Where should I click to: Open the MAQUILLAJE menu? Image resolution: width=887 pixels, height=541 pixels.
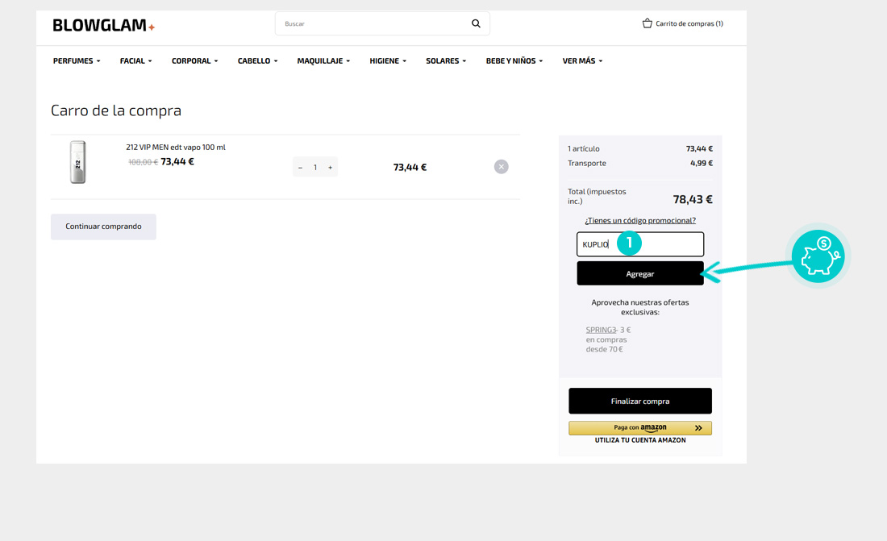point(323,61)
